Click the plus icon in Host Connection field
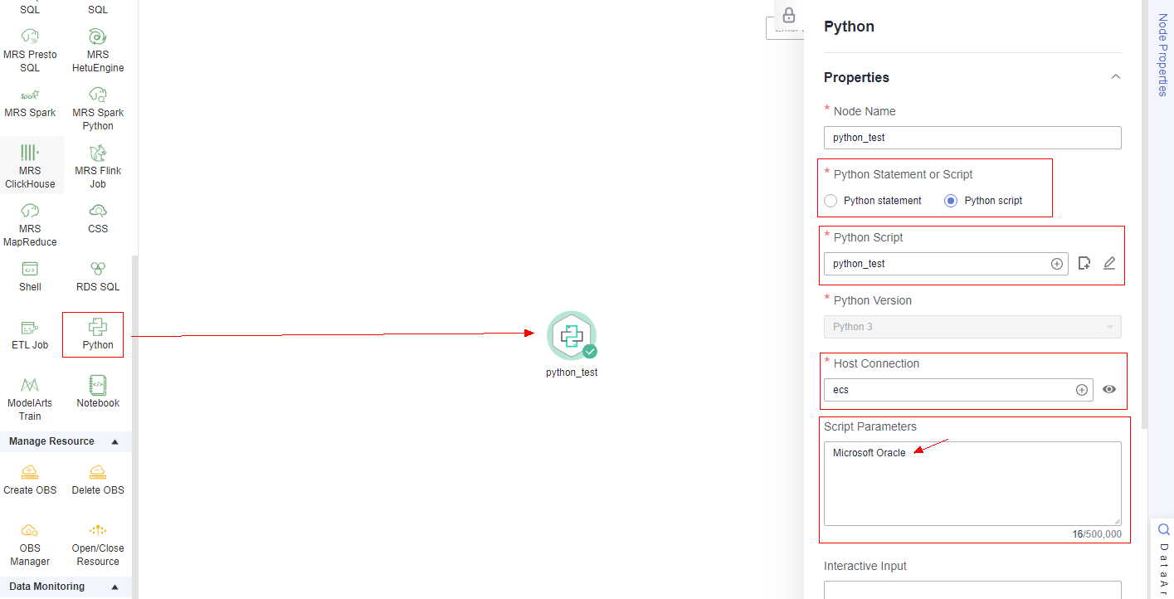Screen dimensions: 1174x599 (1081, 390)
